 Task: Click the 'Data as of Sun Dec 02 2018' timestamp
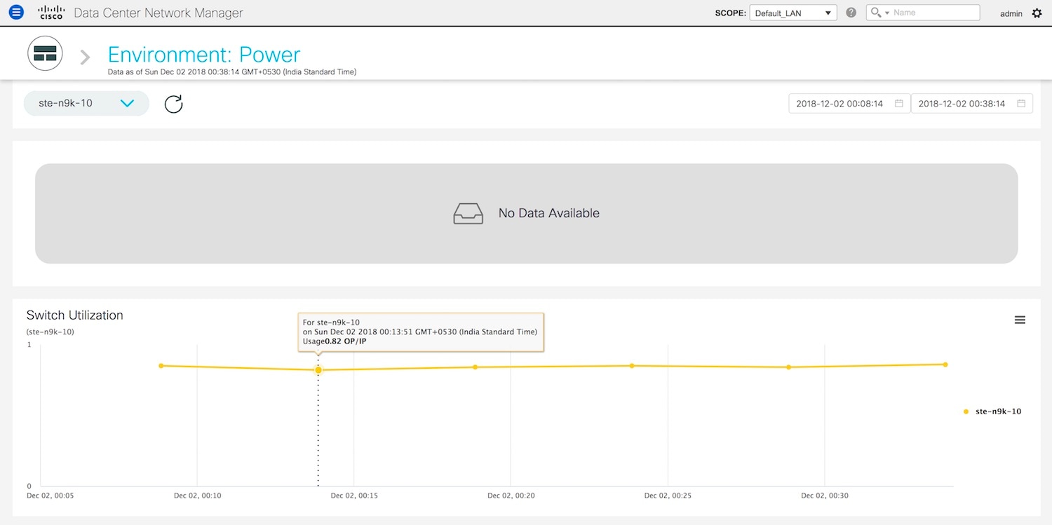pyautogui.click(x=232, y=71)
